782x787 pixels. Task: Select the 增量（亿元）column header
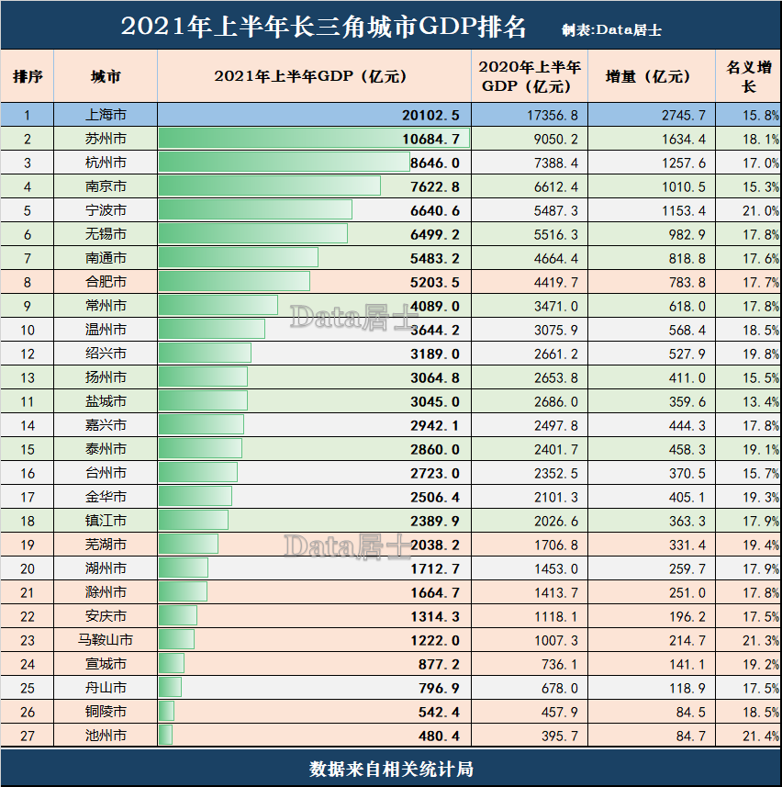pos(652,76)
